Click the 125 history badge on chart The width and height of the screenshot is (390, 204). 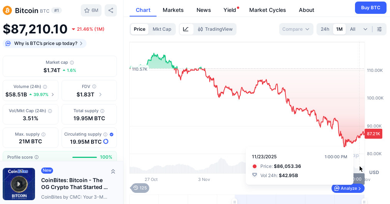[x=140, y=188]
